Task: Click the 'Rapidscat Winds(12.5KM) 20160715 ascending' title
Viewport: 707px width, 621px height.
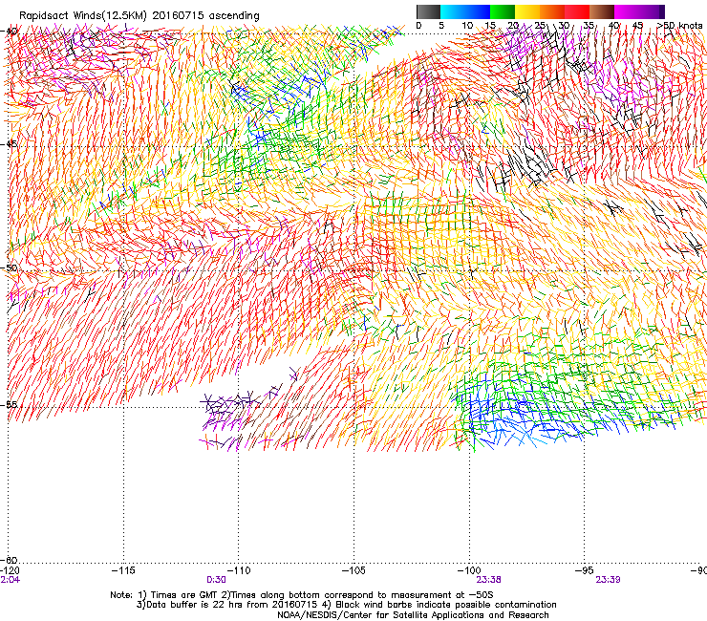Action: 139,16
